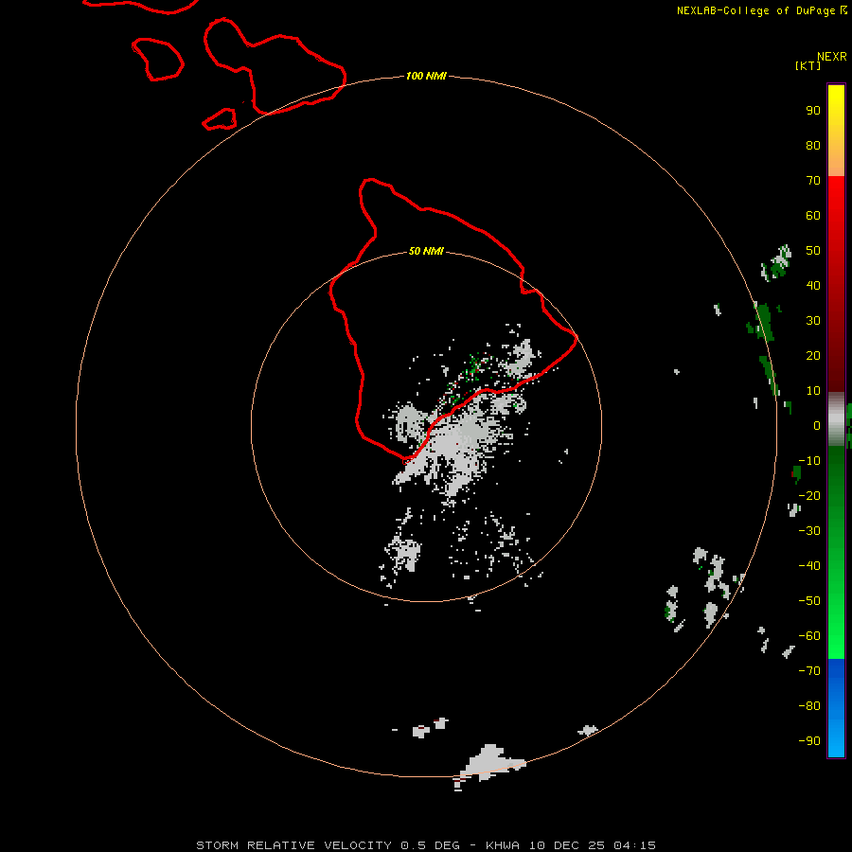The height and width of the screenshot is (852, 852).
Task: Click the blue bottom segment of the color bar
Action: [836, 708]
